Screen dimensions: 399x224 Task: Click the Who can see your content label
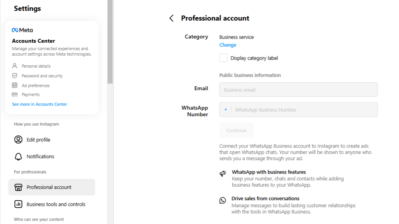(39, 219)
